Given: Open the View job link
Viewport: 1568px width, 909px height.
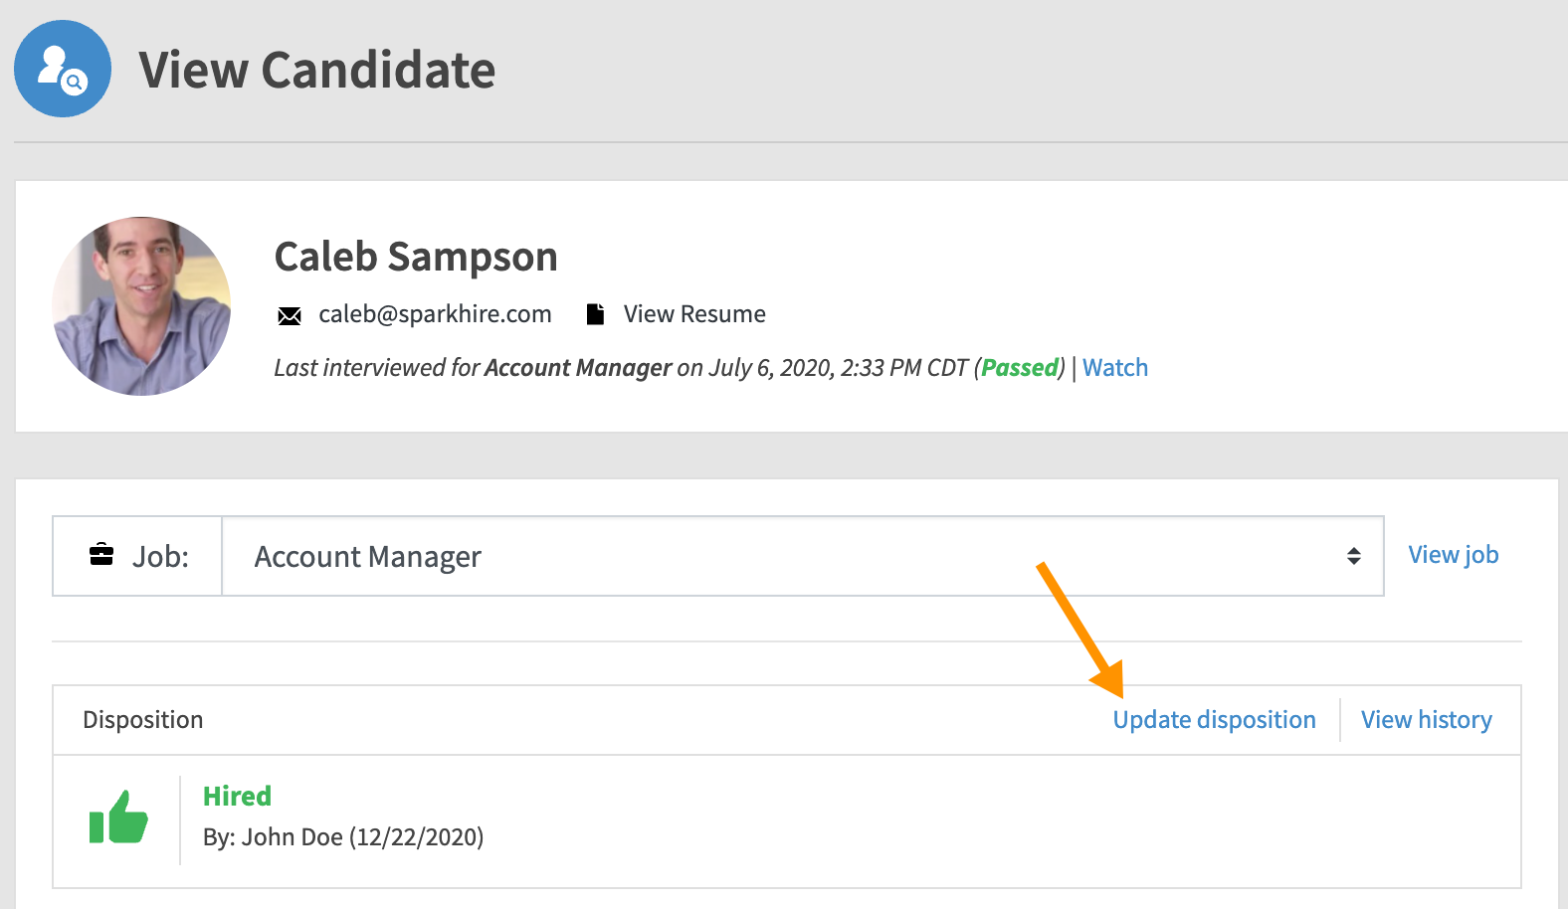Looking at the screenshot, I should click(1454, 555).
